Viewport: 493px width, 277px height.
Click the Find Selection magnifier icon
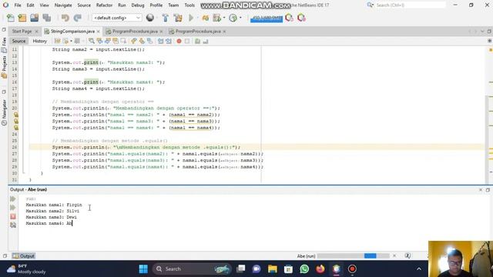tap(92, 41)
